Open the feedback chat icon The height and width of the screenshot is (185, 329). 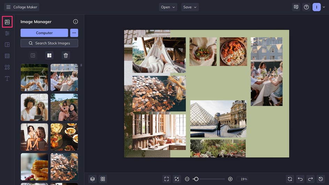point(296,7)
